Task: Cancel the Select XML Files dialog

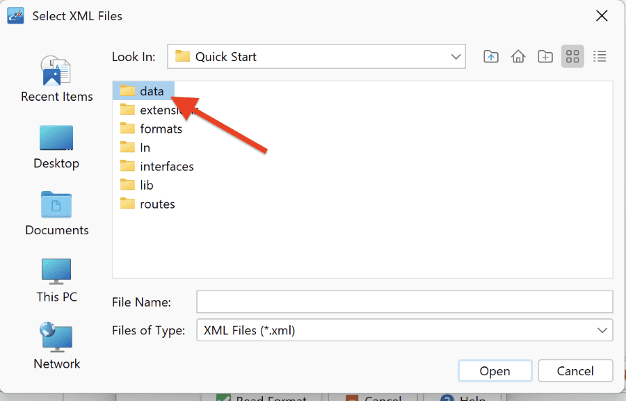Action: point(575,371)
